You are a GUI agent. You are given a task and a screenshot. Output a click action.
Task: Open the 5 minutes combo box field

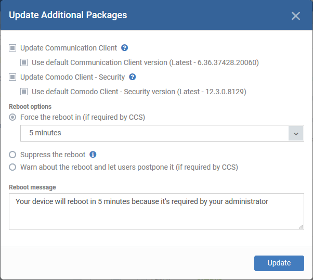click(x=162, y=133)
